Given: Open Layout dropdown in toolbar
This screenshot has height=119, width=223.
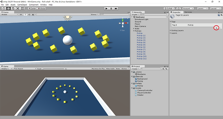Looking at the screenshot, I should (216, 9).
